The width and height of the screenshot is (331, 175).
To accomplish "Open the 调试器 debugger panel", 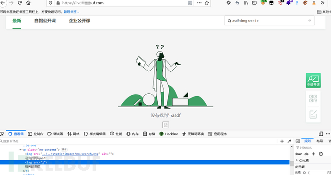I will tap(55, 134).
